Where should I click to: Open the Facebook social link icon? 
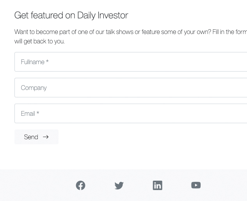pyautogui.click(x=80, y=185)
